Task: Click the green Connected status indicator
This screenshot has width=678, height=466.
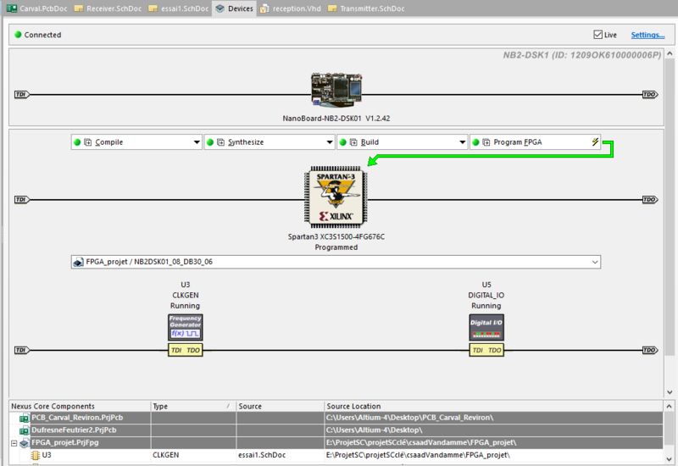Action: click(18, 35)
